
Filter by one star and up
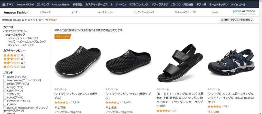pyautogui.click(x=14, y=67)
